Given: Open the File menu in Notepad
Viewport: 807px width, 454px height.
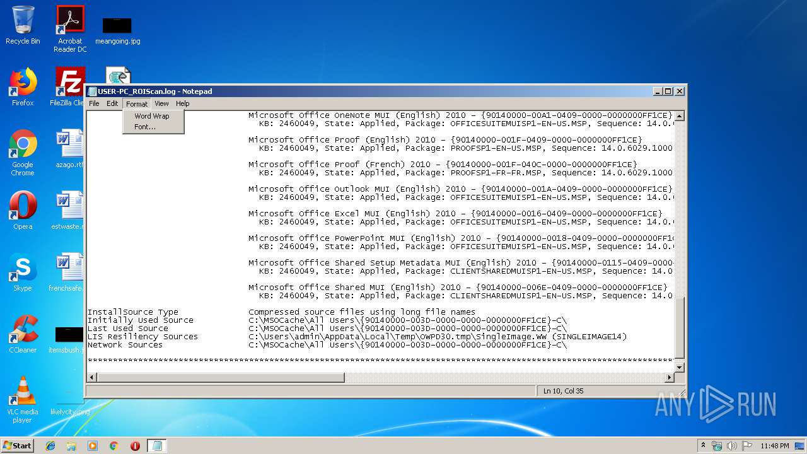Looking at the screenshot, I should coord(94,103).
